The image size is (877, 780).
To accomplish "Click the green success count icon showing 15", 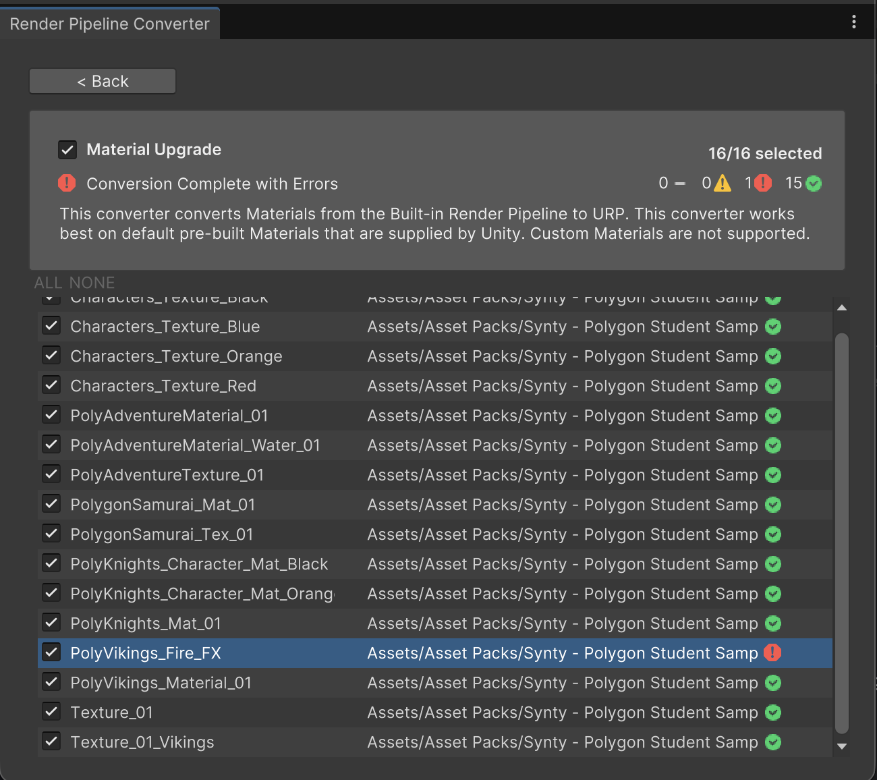I will point(814,183).
